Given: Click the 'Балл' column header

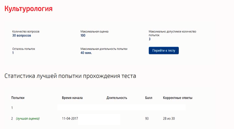Looking at the screenshot, I should click(149, 98).
